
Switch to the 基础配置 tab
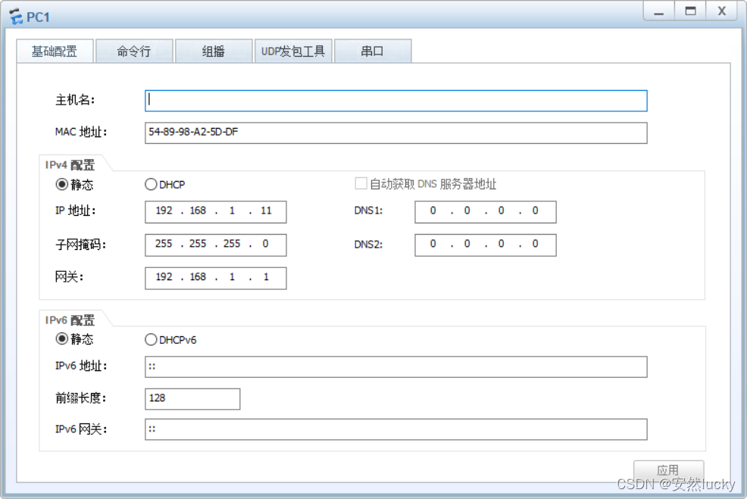click(x=55, y=51)
